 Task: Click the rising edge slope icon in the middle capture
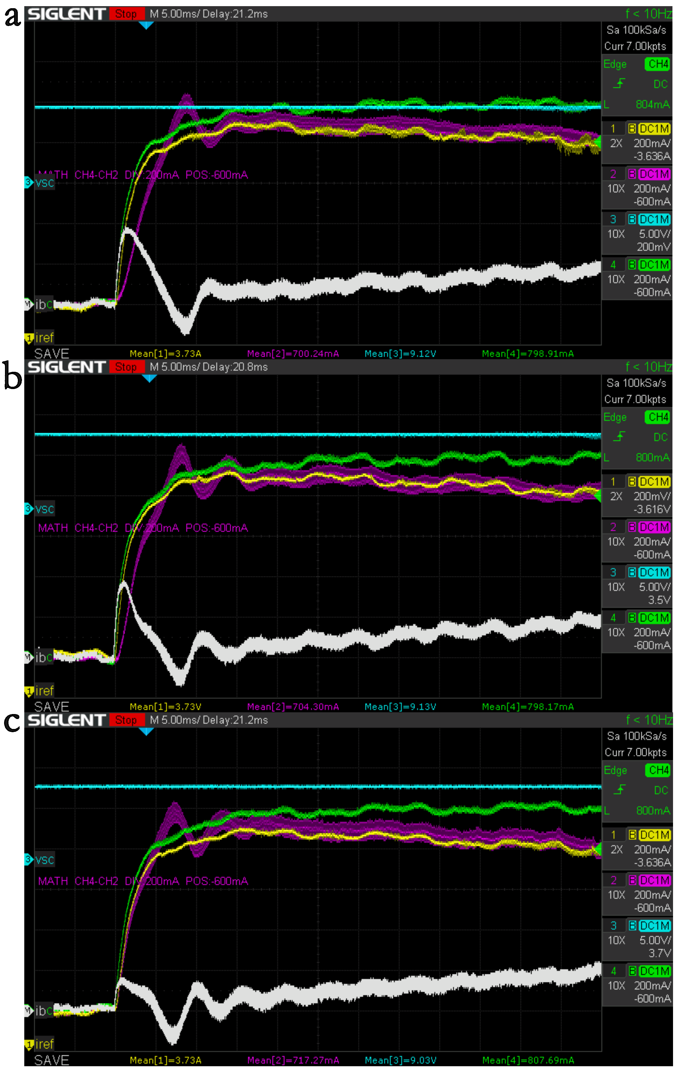pyautogui.click(x=619, y=437)
